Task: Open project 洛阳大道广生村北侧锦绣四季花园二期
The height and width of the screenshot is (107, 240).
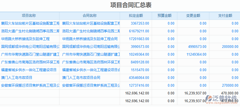Action: pos(30,31)
